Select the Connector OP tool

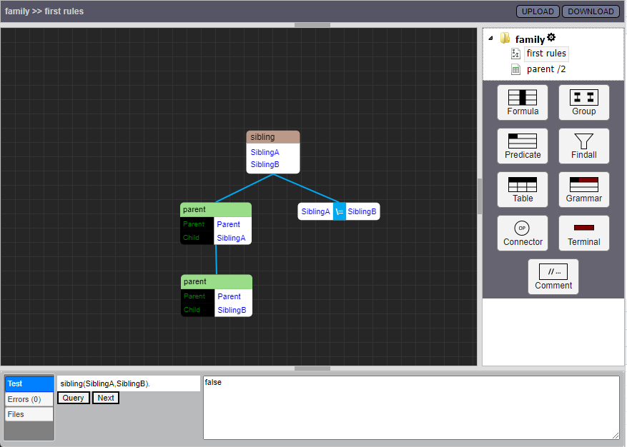522,233
